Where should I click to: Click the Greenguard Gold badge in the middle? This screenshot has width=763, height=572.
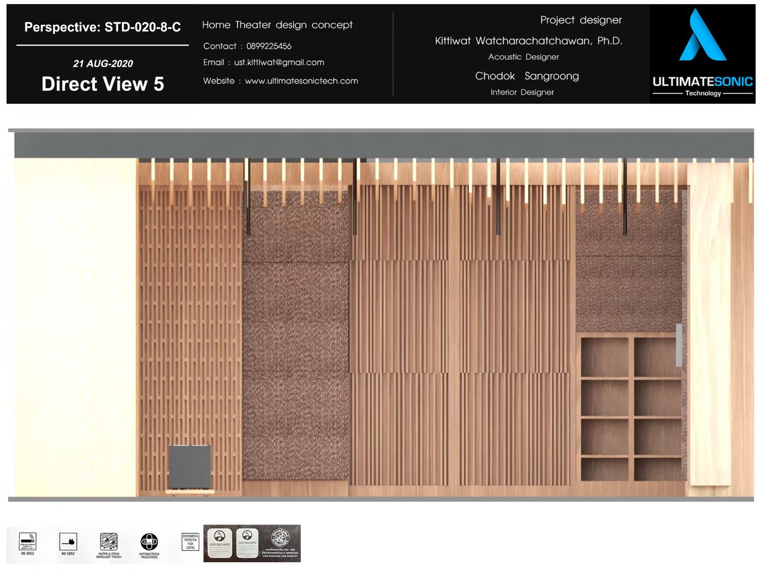[247, 543]
